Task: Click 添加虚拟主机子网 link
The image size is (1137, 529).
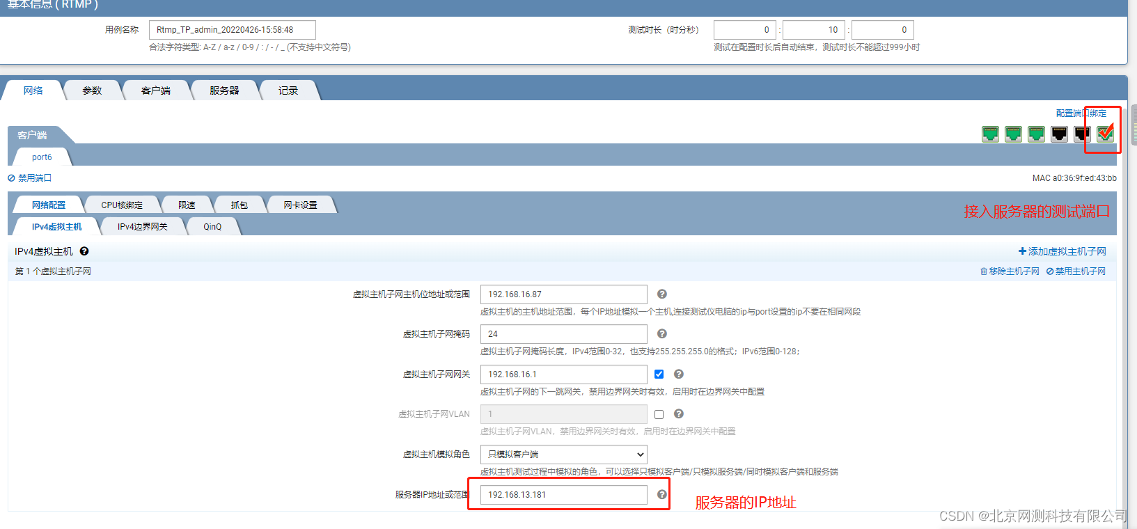Action: [1062, 251]
